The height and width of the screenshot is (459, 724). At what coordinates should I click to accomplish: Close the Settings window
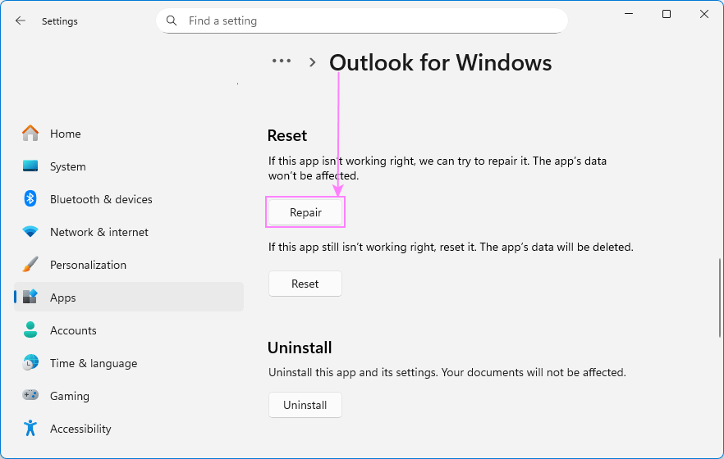click(703, 14)
